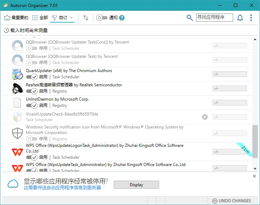
Task: Open the three-dot more options menu
Action: click(x=251, y=17)
